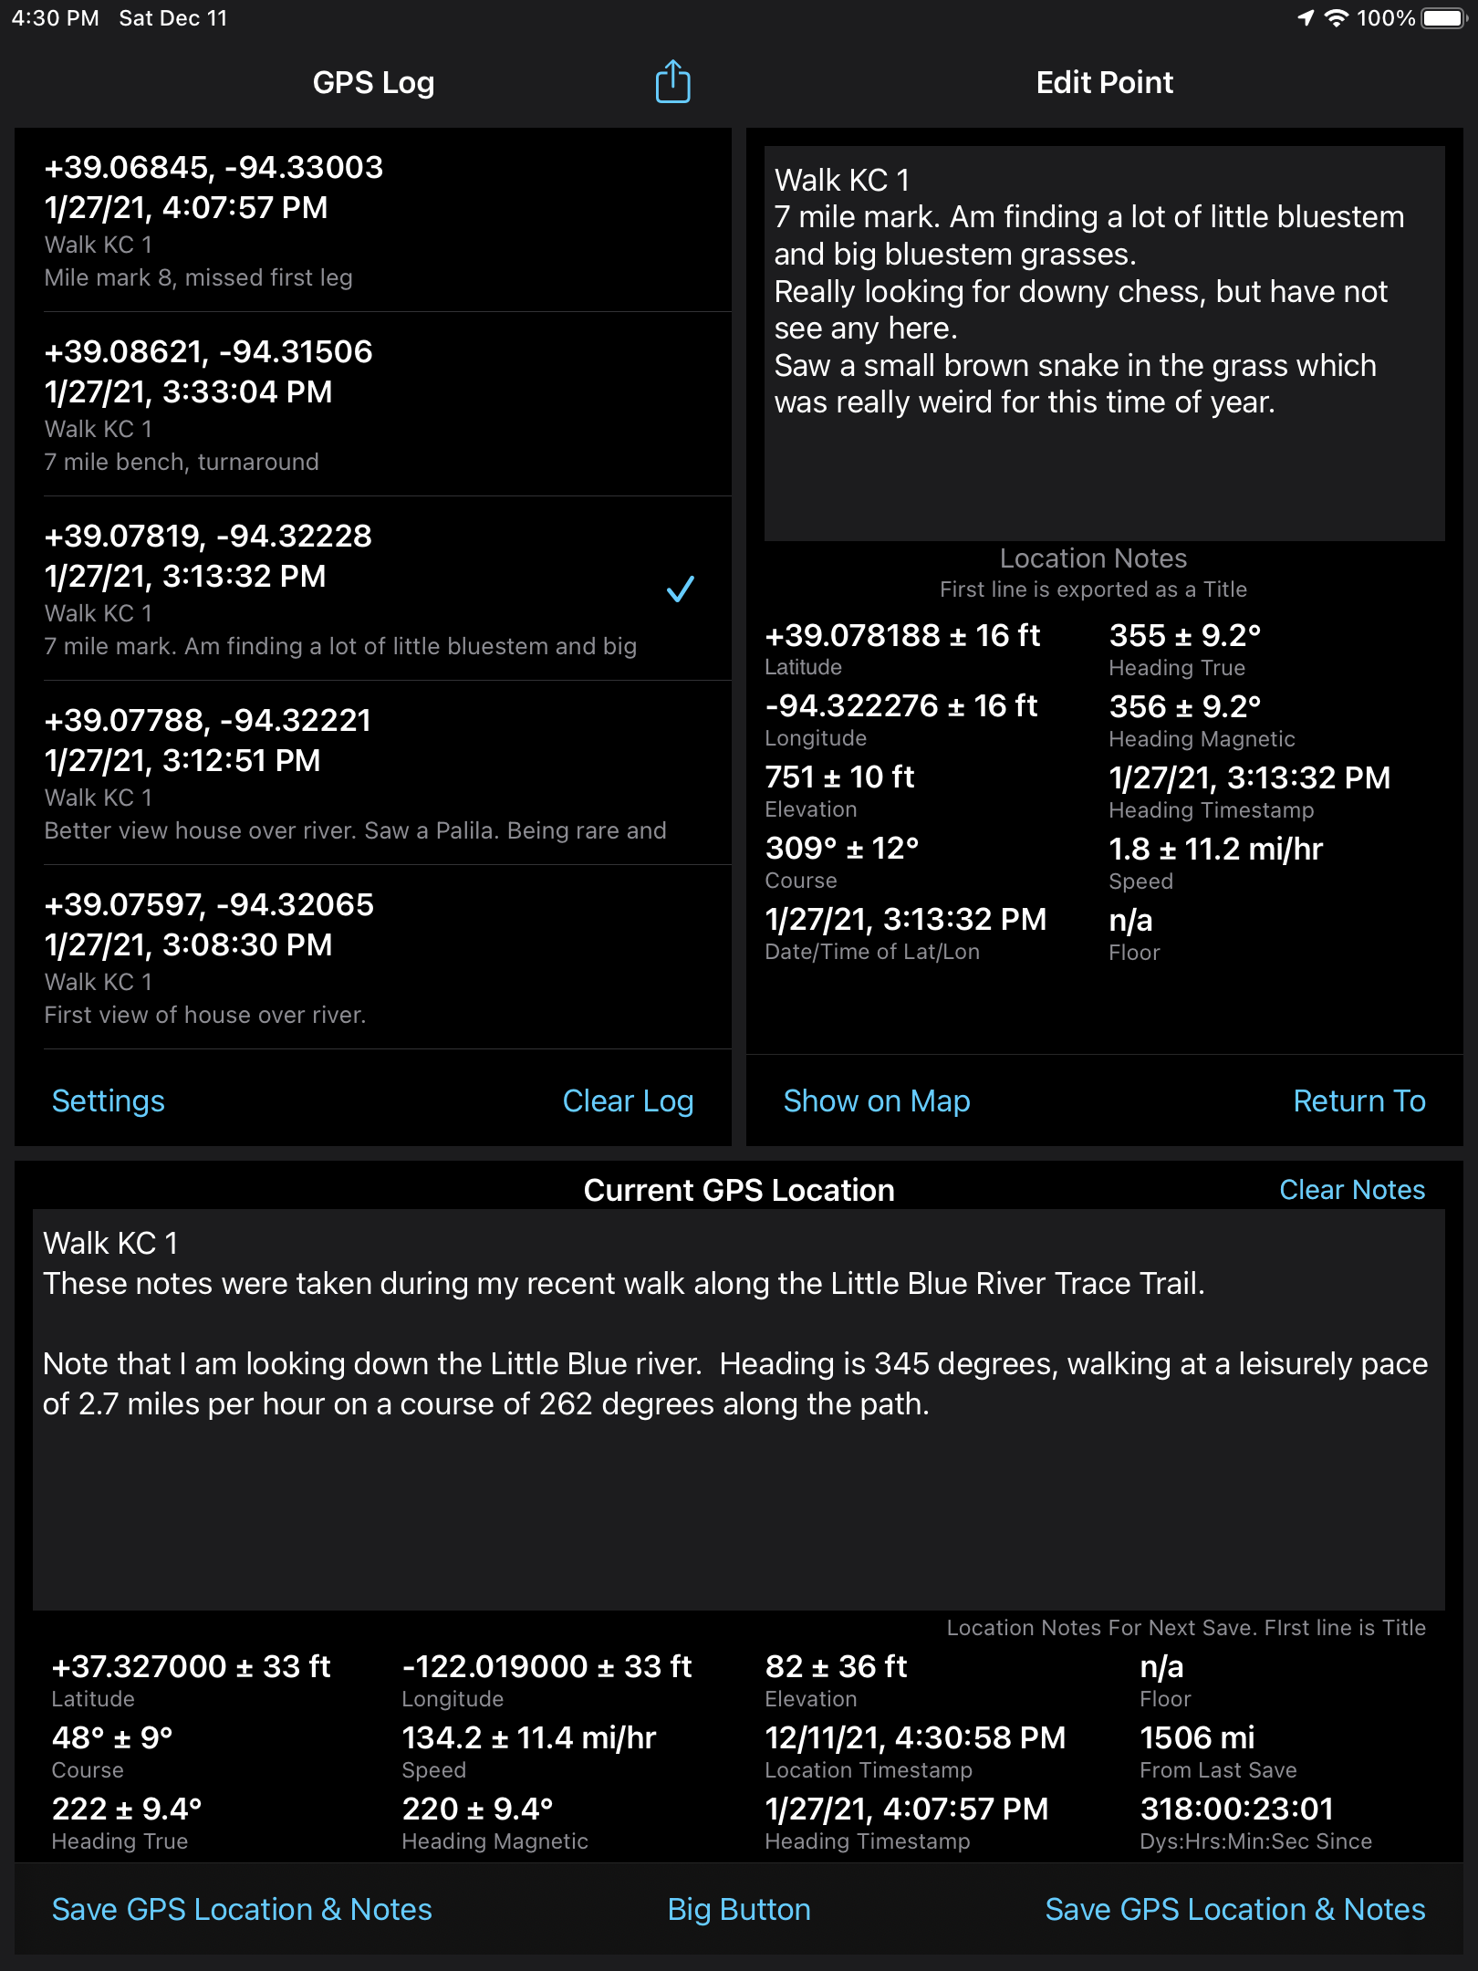Tap the location services arrow in status bar
The image size is (1478, 1971).
(x=1306, y=18)
